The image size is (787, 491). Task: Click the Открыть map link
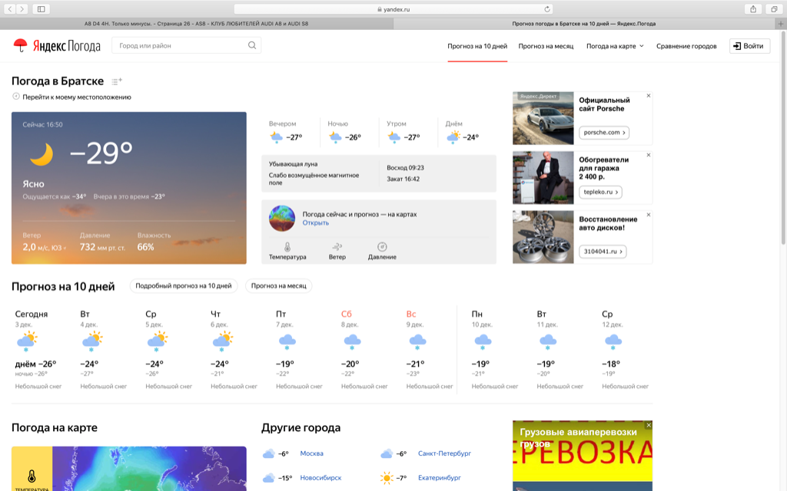[x=315, y=223]
